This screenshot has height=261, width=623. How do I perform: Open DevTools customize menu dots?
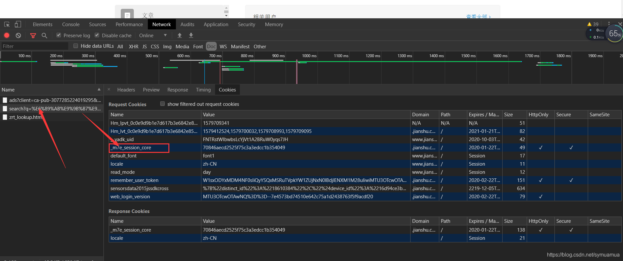609,24
